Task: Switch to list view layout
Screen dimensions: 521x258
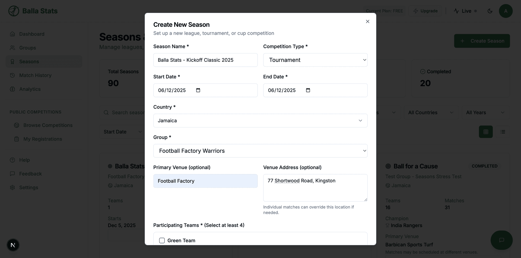Action: tap(503, 132)
